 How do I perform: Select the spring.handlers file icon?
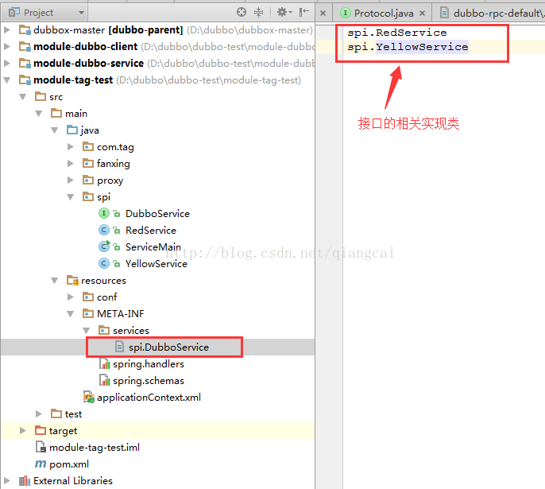click(105, 364)
